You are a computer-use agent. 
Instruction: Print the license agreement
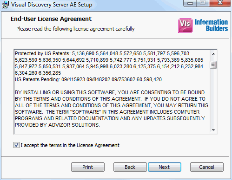tap(88, 167)
